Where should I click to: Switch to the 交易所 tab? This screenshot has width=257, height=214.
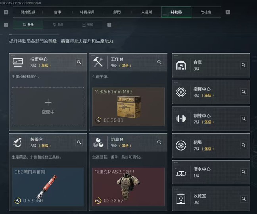coord(146,12)
